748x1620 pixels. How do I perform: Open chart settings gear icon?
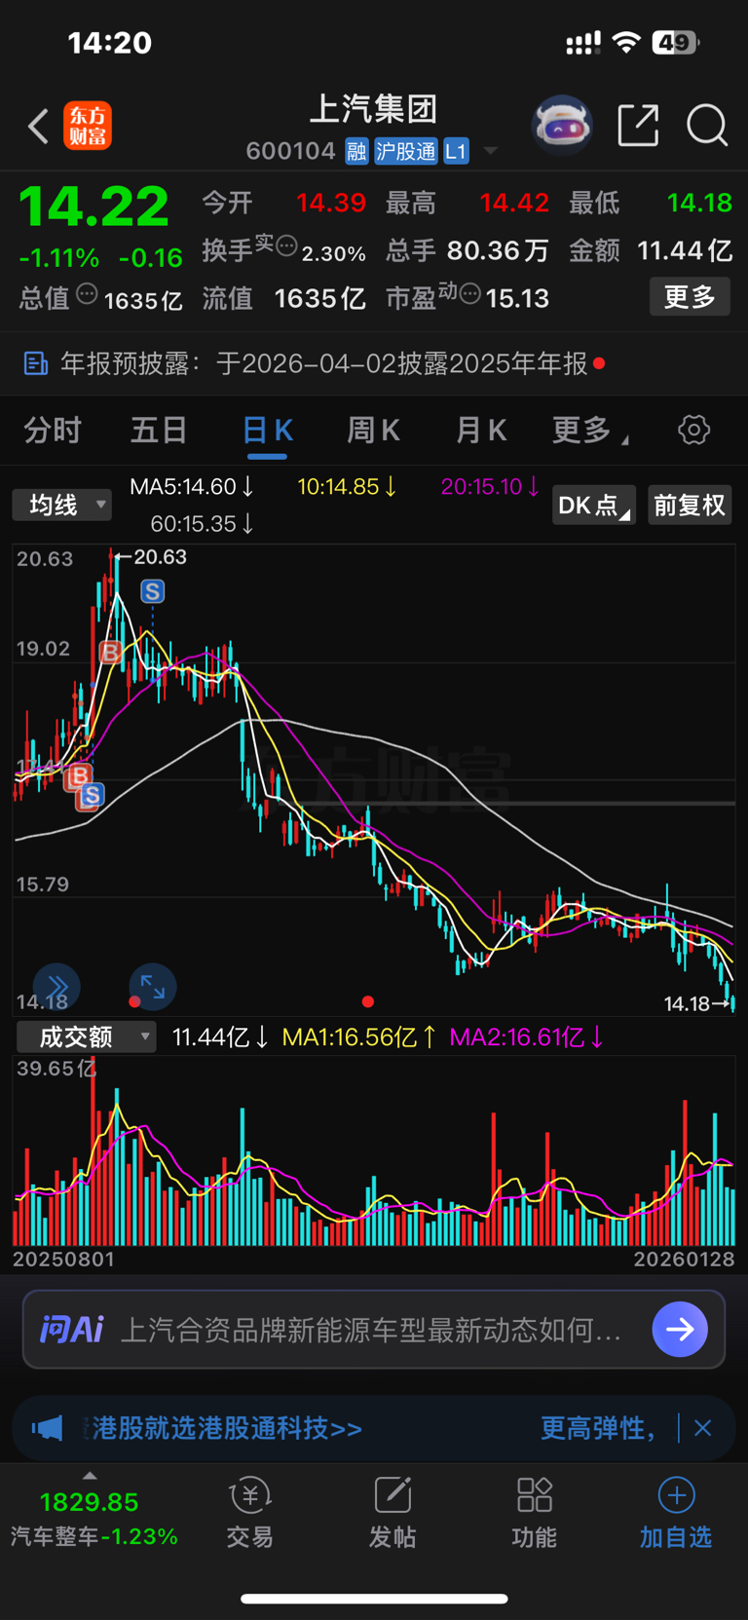693,430
